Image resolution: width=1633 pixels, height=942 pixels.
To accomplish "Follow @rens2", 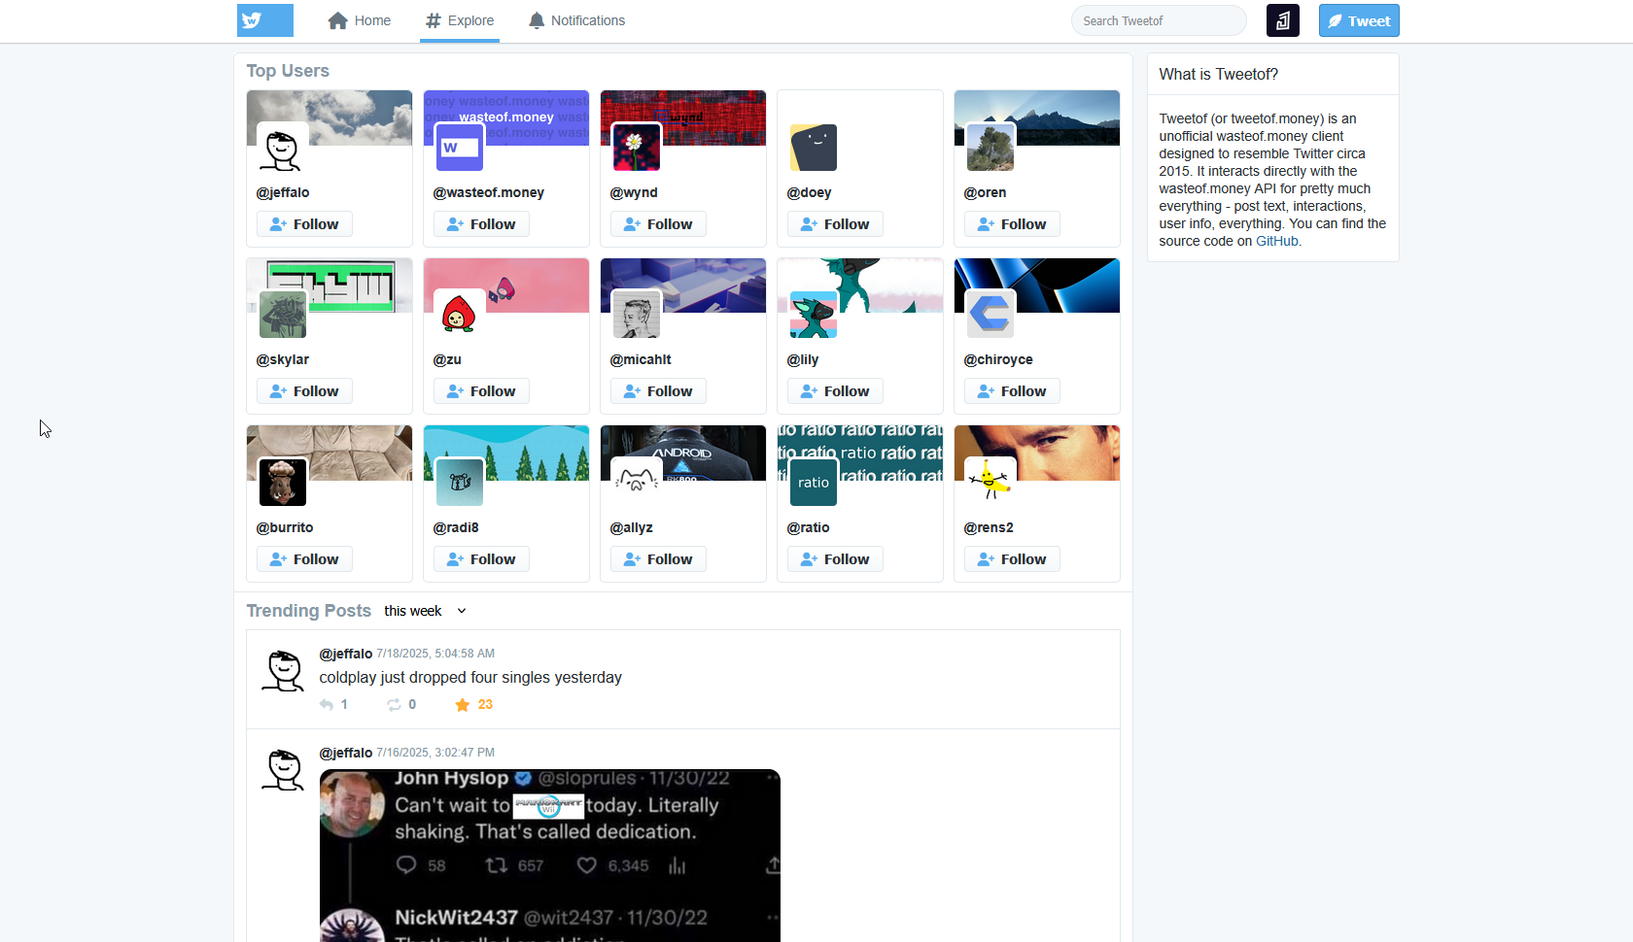I will [x=1012, y=559].
